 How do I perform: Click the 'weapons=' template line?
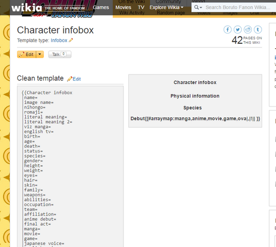point(35,195)
